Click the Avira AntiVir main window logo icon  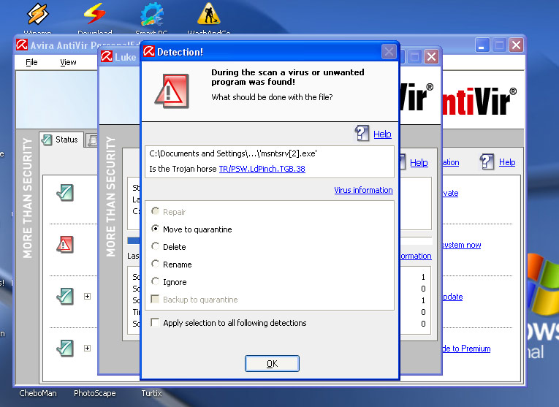21,45
